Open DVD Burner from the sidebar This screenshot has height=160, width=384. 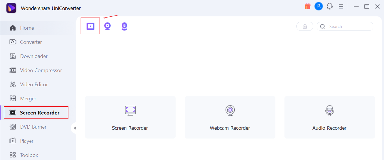tap(33, 127)
